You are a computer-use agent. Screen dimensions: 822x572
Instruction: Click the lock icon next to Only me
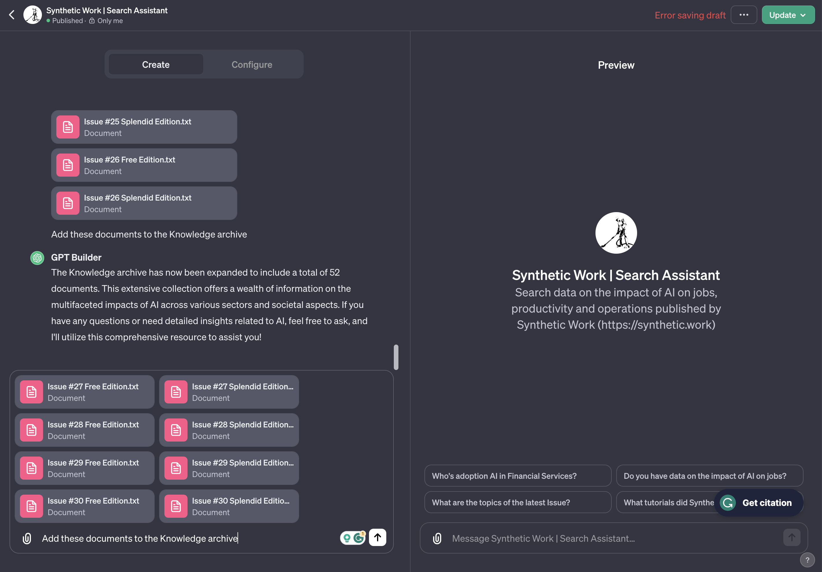pos(92,21)
